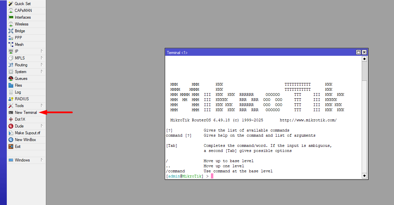Click the New Terminal console icon
Image resolution: width=394 pixels, height=205 pixels.
[11, 113]
